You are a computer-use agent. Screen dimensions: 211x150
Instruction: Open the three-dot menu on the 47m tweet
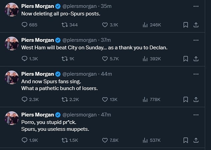(196, 114)
